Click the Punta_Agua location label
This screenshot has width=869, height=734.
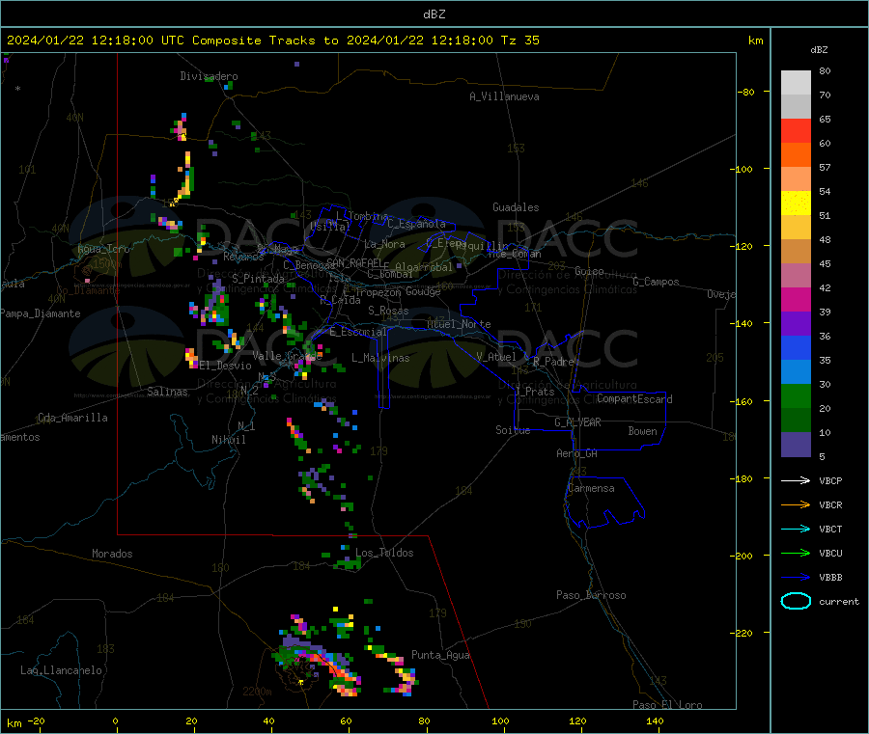(440, 655)
